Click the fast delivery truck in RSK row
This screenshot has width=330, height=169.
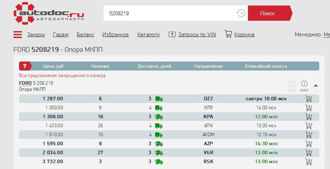pos(159,162)
